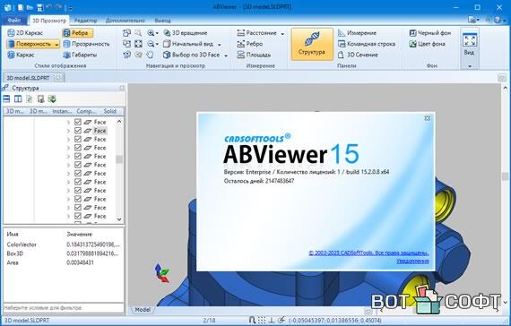Activate Выбор по 3D Face
This screenshot has height=326, width=511.
[x=192, y=55]
